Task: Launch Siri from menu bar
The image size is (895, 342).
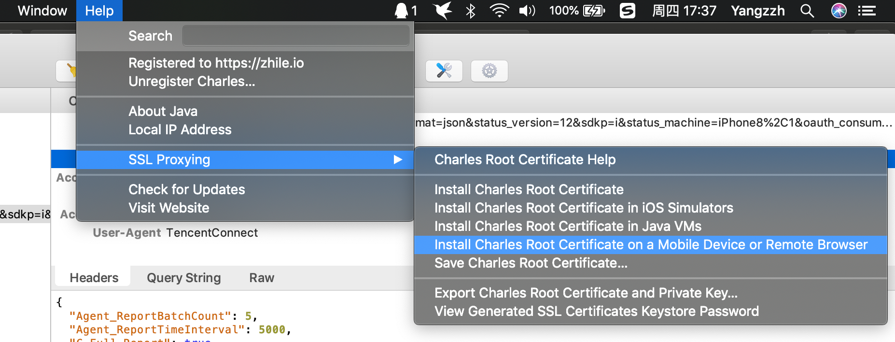Action: tap(839, 11)
